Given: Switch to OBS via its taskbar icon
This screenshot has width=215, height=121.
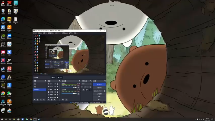Looking at the screenshot, I should (x=35, y=119).
